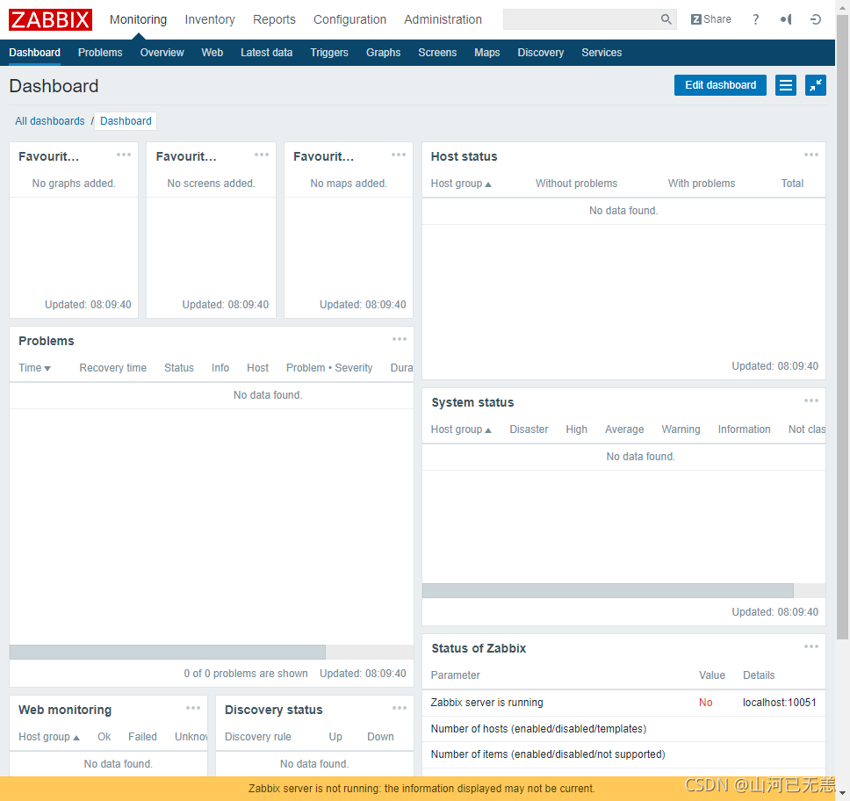Open System status widget menu dots

[811, 400]
